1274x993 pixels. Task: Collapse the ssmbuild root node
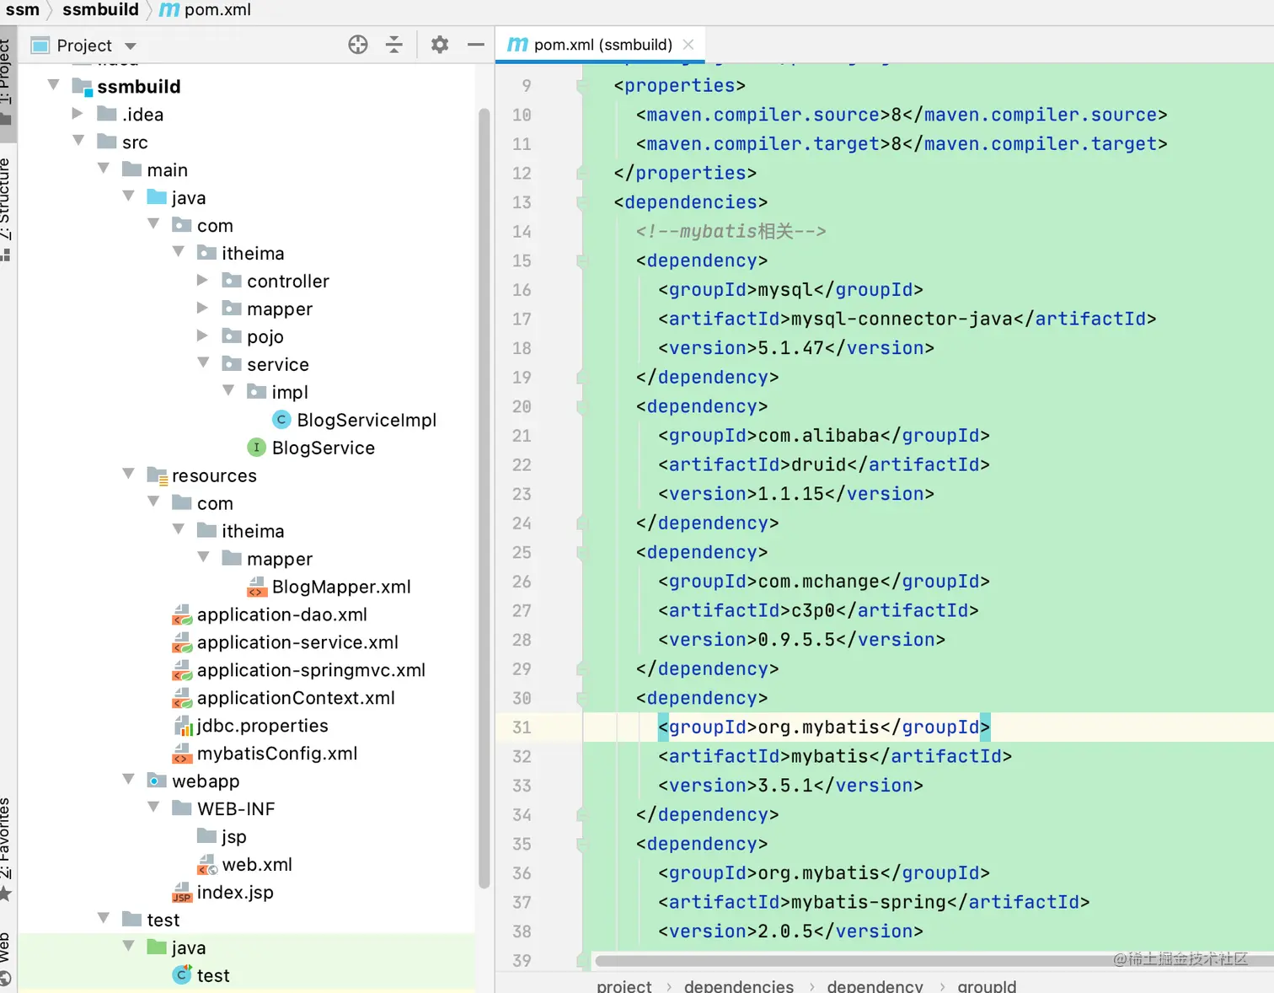[54, 85]
